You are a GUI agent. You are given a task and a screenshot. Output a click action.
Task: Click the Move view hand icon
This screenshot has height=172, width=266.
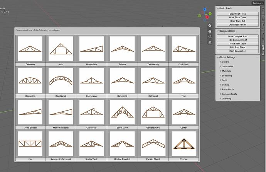click(x=210, y=31)
